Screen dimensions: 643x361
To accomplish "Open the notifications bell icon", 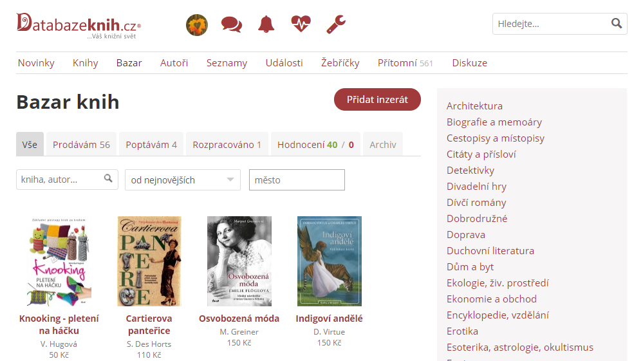I will click(x=266, y=25).
